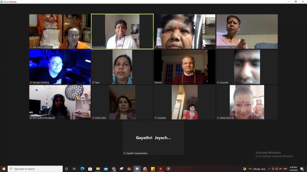The height and width of the screenshot is (172, 307).
Task: Click muted mic icon beside Gayathri Jeyachandran
Action: coord(124,153)
